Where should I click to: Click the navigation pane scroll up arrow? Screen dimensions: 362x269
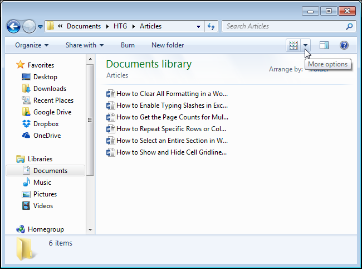click(x=90, y=60)
